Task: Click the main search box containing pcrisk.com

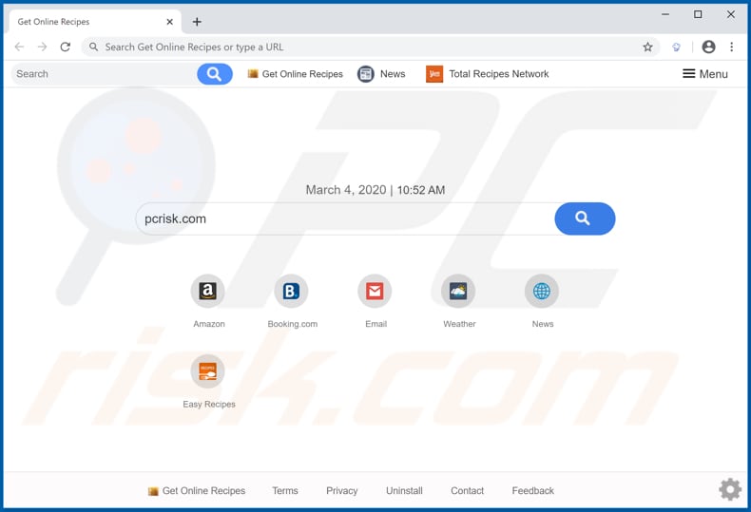Action: [x=345, y=218]
